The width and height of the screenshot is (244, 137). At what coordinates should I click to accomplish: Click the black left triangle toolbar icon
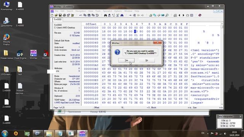click(x=180, y=15)
